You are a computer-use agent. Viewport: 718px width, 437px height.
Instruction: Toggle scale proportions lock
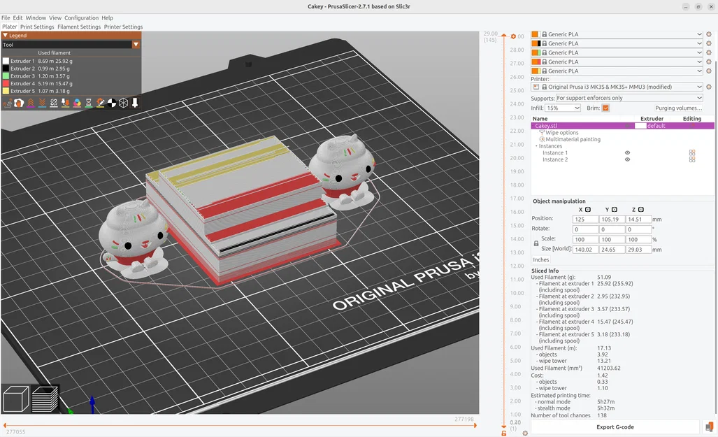[536, 244]
